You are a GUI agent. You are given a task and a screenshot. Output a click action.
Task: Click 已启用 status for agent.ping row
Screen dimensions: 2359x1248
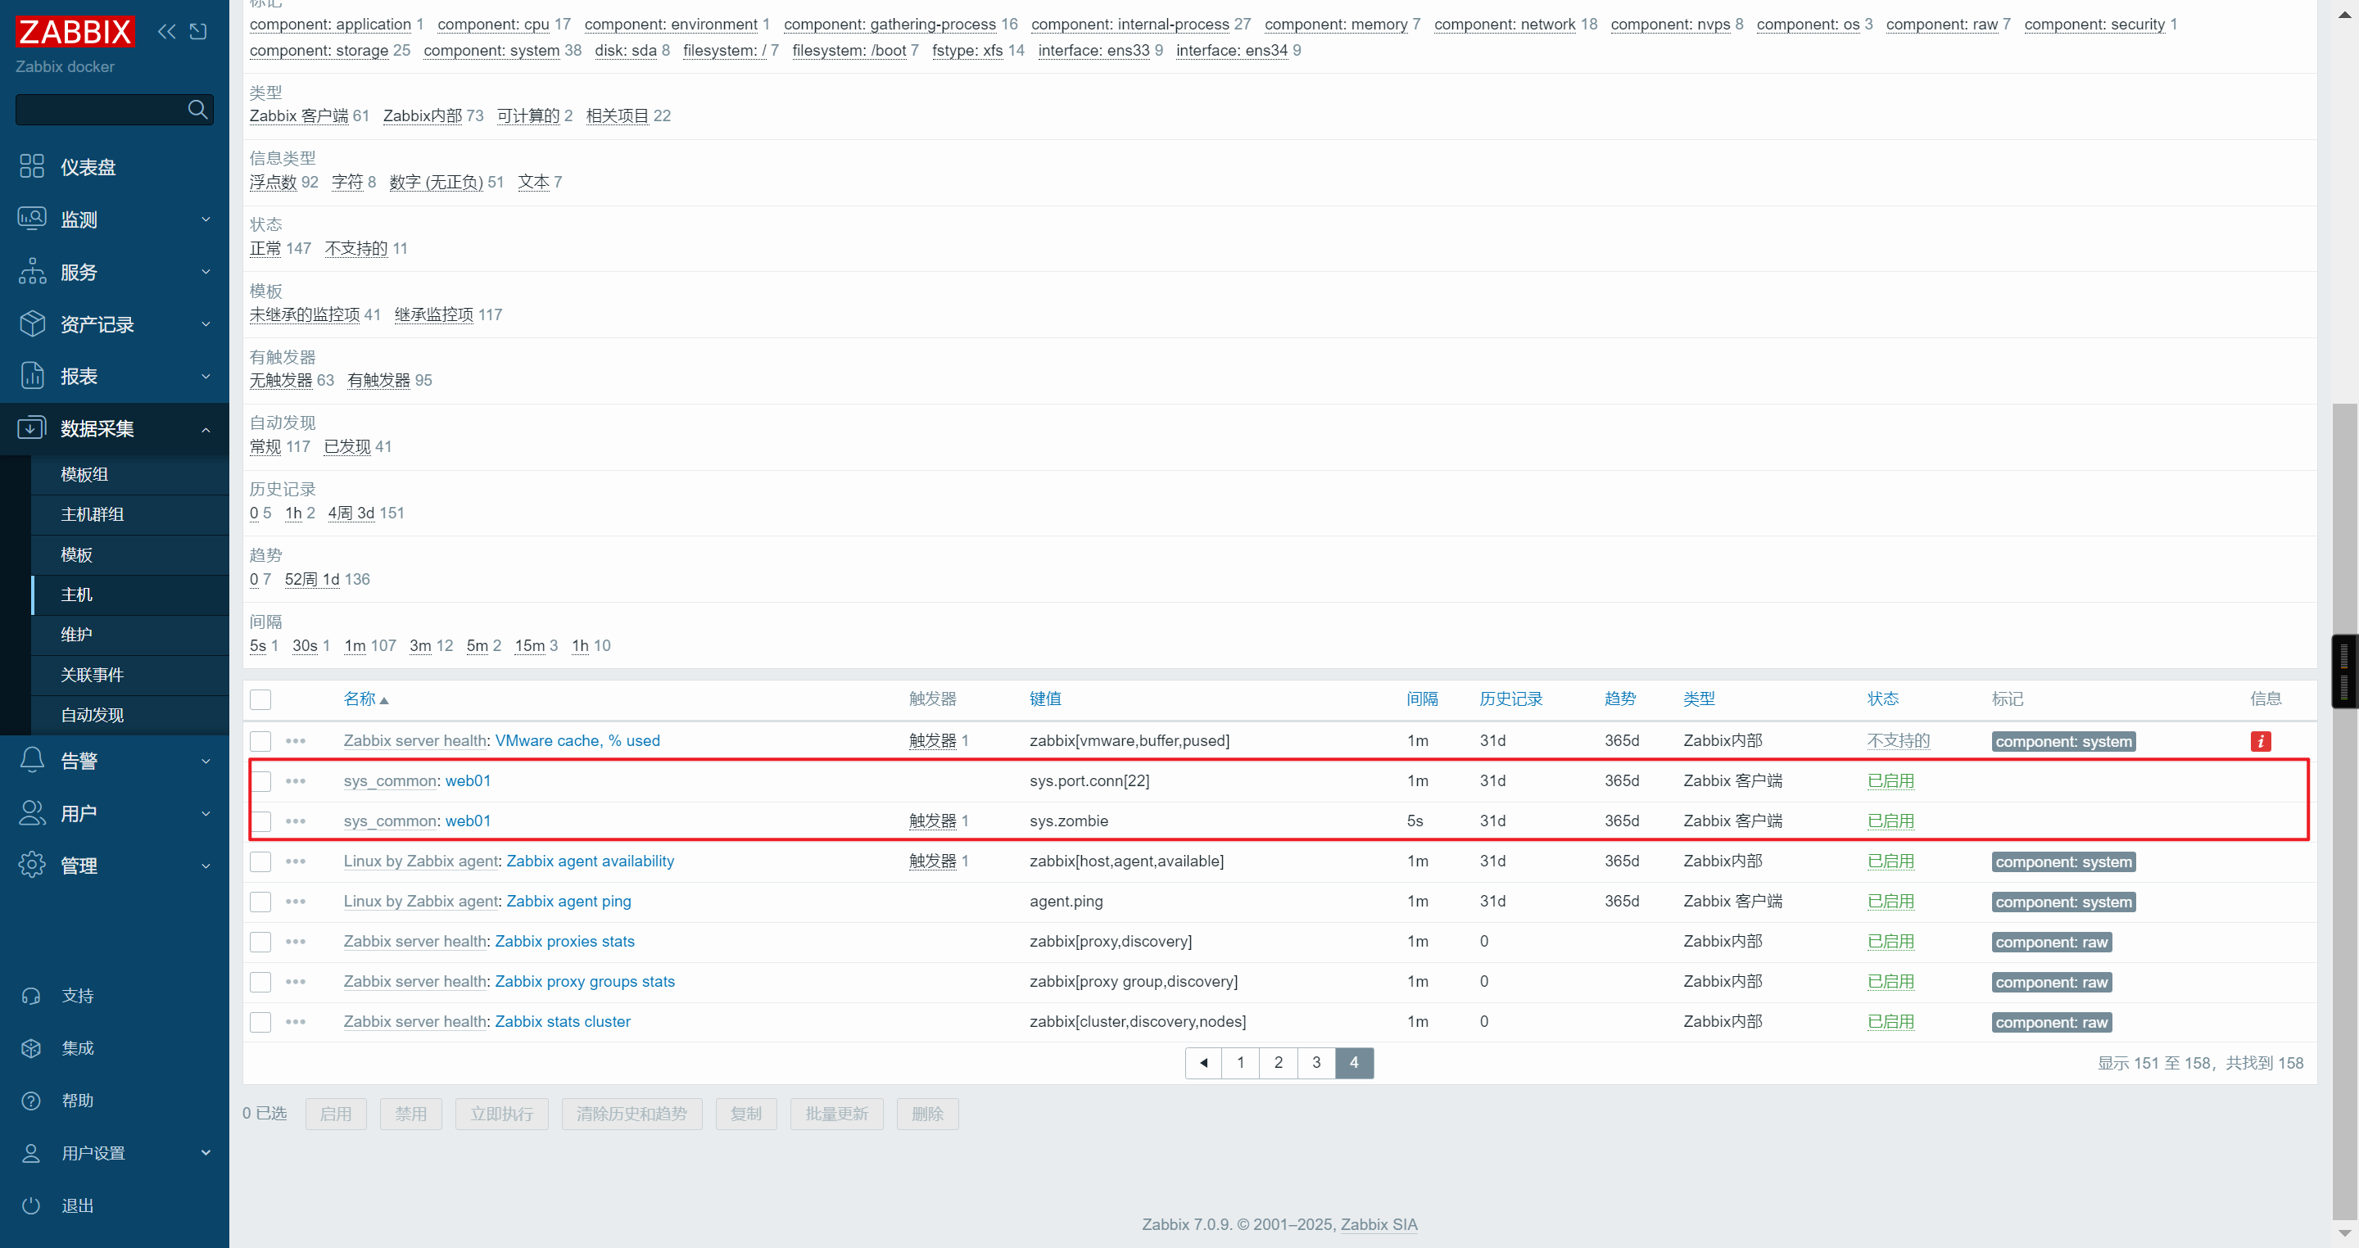click(1890, 901)
